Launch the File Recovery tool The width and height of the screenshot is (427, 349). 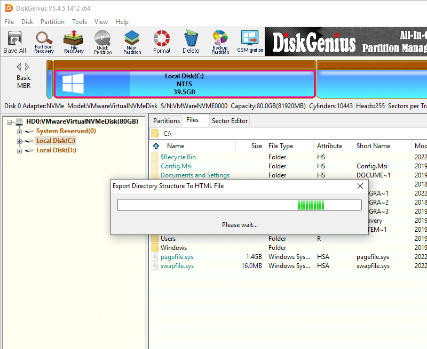click(74, 42)
